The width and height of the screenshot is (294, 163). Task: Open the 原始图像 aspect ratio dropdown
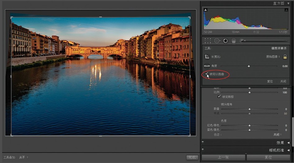point(273,57)
